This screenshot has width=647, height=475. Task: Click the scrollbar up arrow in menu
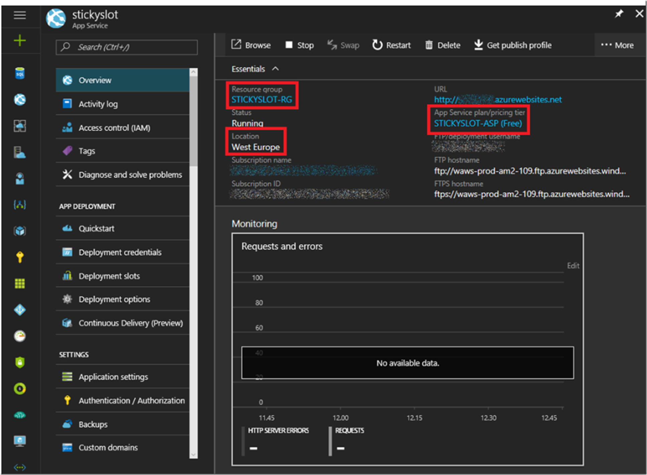pyautogui.click(x=193, y=72)
